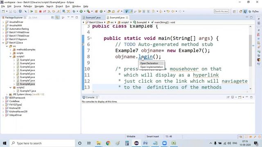Open File Explorer from the taskbar
Viewport: 262px width, 147px height.
tap(99, 143)
